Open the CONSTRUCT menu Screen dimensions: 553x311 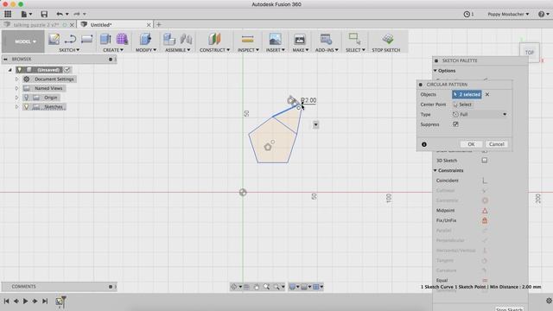(x=214, y=50)
